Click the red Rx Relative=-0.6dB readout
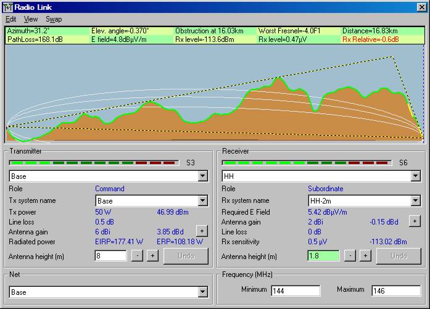 click(x=371, y=39)
